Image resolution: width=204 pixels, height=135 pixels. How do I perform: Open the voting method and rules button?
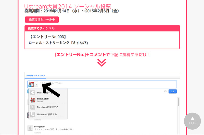click(x=42, y=20)
